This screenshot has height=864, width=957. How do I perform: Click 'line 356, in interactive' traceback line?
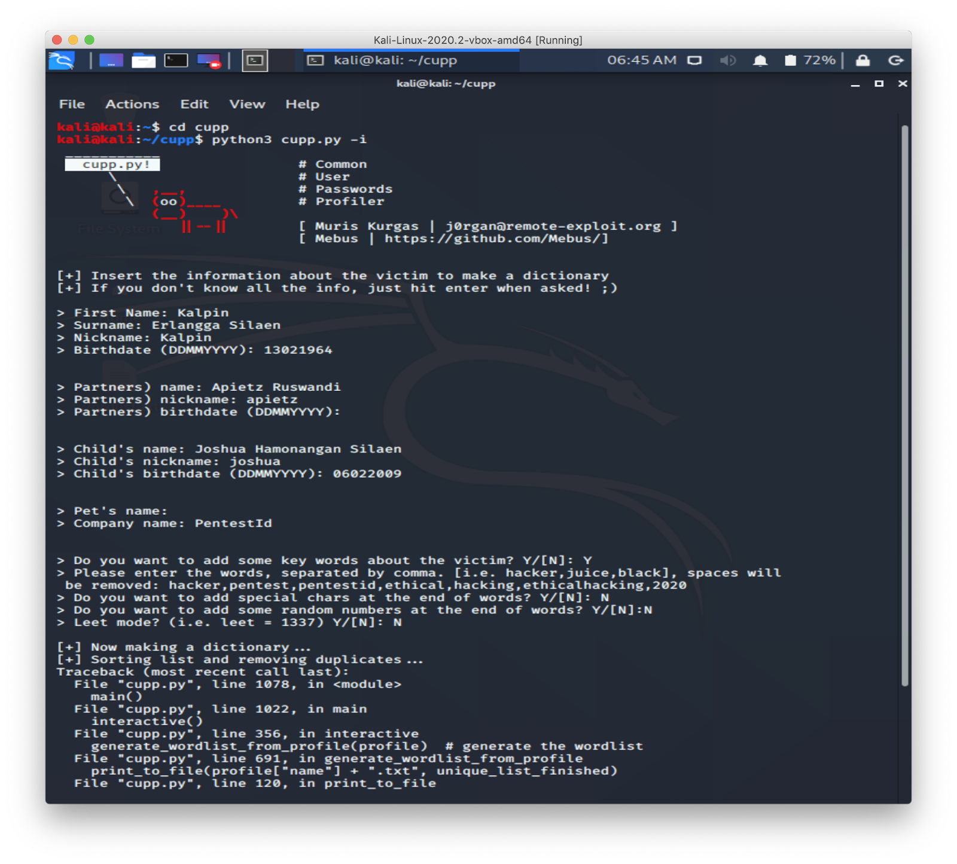point(246,734)
